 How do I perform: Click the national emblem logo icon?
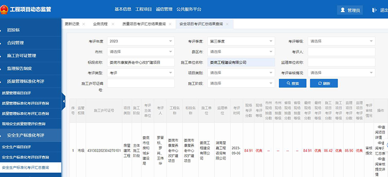4,10
